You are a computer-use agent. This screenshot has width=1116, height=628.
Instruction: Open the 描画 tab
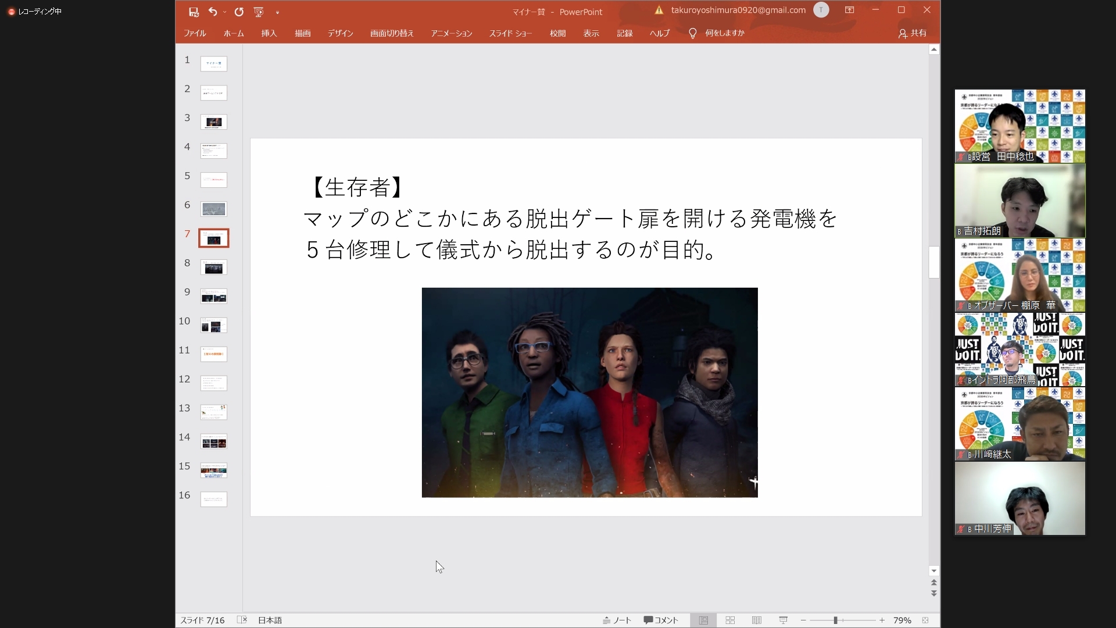pos(303,33)
